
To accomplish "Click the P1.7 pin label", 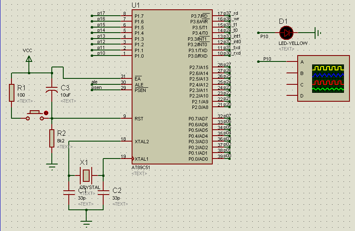I will (139, 16).
